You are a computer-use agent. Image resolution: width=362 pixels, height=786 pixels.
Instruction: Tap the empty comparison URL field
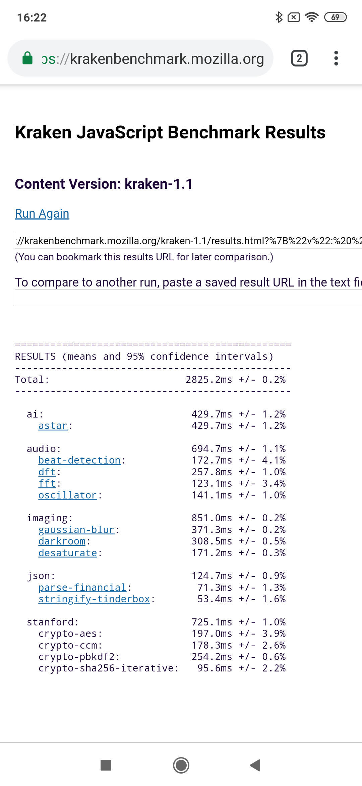188,298
